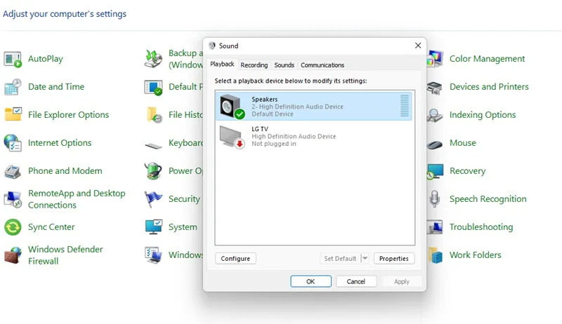Open the AutoPlay icon in Control Panel
The image size is (562, 324).
[x=13, y=59]
